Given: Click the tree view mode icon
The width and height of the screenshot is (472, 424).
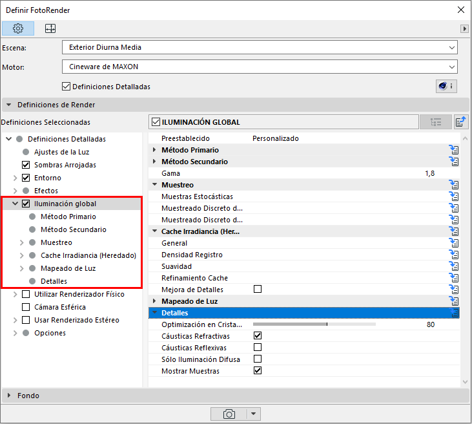Looking at the screenshot, I should point(436,122).
